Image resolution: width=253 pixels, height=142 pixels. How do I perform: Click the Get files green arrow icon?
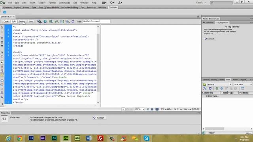click(217, 88)
